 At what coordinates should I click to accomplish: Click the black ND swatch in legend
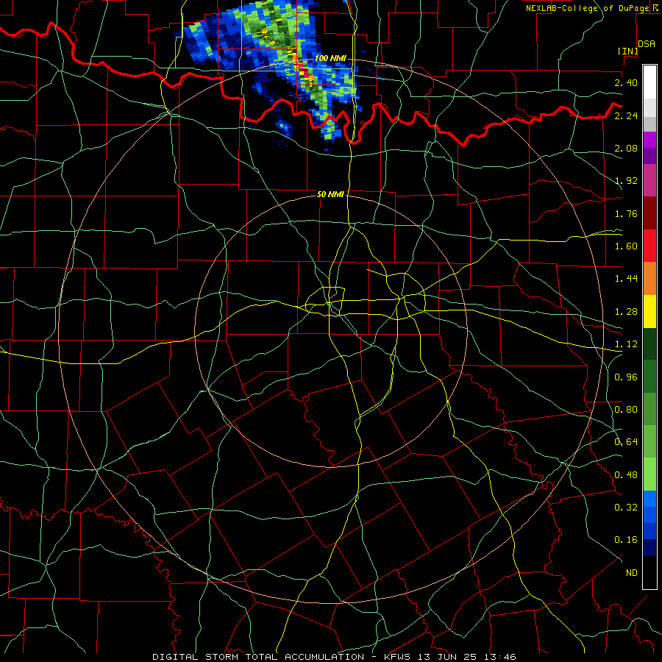pyautogui.click(x=649, y=572)
